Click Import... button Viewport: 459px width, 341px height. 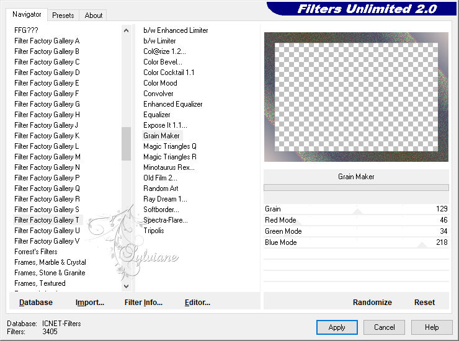(89, 302)
